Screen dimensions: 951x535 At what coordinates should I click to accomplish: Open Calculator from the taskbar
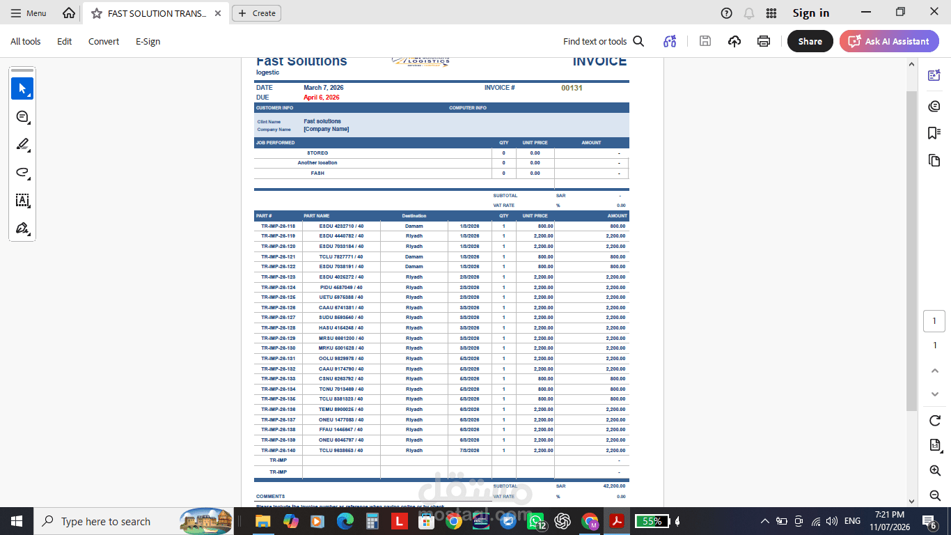pyautogui.click(x=372, y=521)
